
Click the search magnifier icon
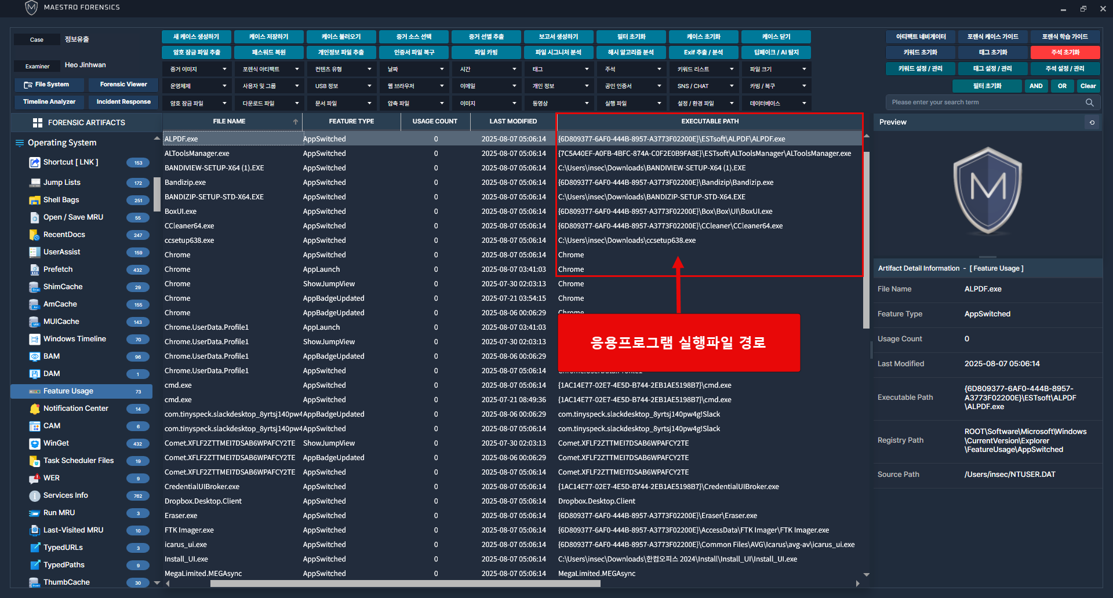click(1089, 103)
